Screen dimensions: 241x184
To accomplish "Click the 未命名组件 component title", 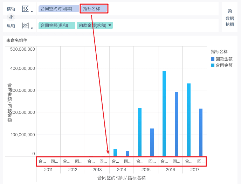I will pos(17,41).
